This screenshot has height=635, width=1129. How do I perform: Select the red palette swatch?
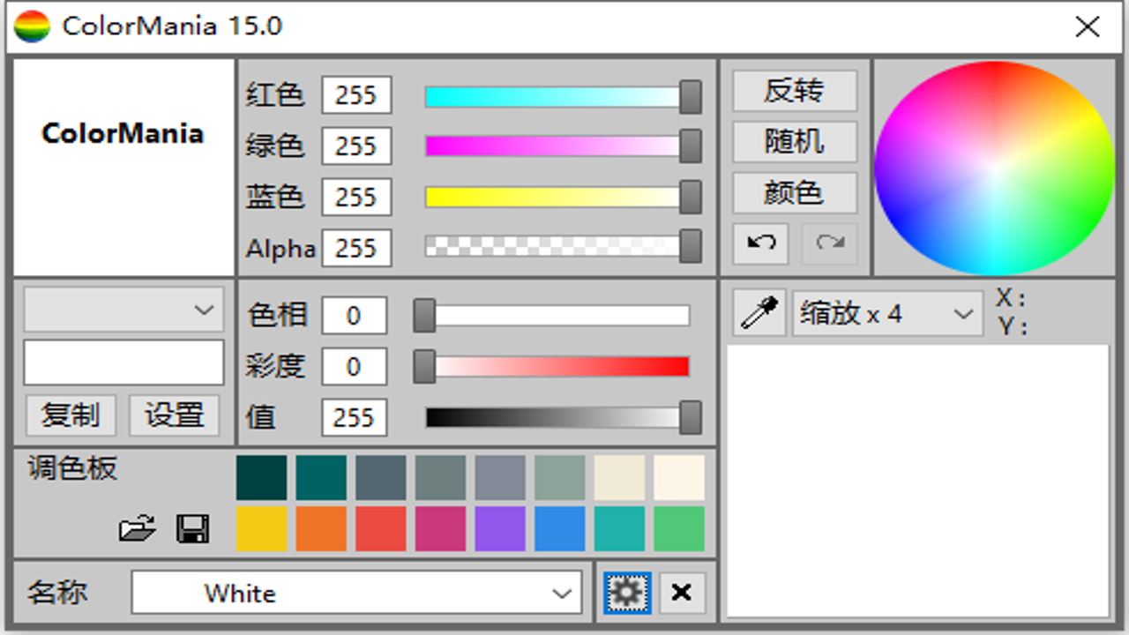point(381,528)
